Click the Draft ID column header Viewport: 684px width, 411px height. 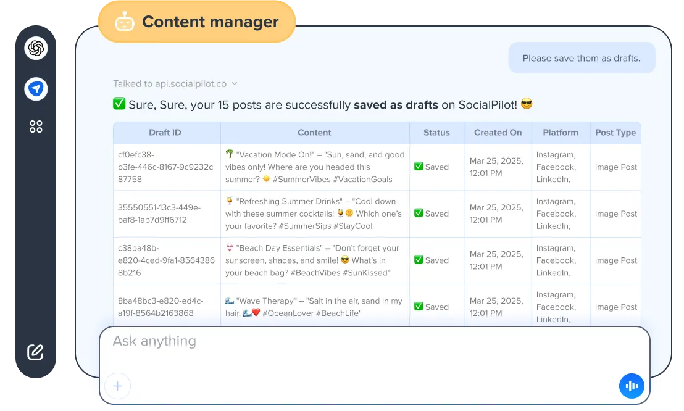tap(166, 132)
